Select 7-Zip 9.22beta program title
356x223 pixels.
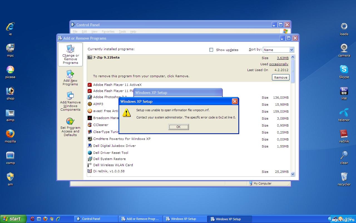pyautogui.click(x=106, y=57)
